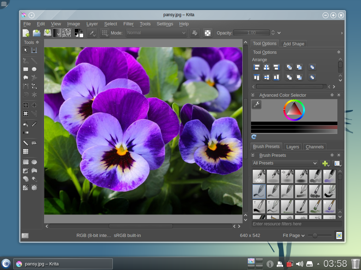361x270 pixels.
Task: Add a new brush preset with the plus button
Action: (325, 163)
